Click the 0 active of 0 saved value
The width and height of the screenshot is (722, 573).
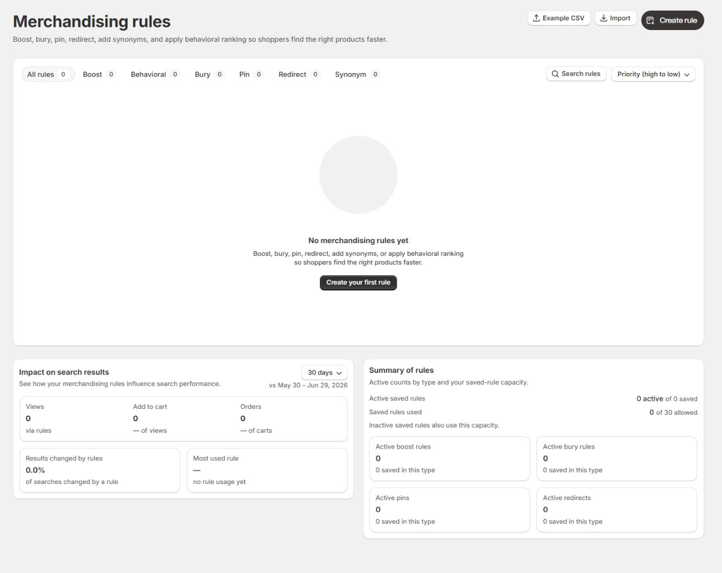pos(667,399)
